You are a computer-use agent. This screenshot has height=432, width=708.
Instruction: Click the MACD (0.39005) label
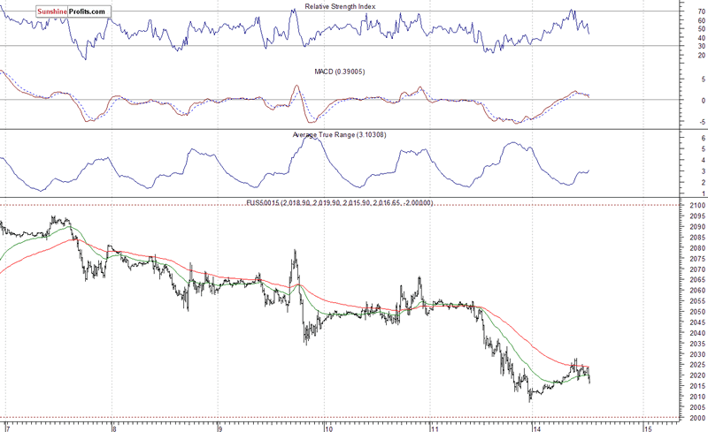point(340,72)
